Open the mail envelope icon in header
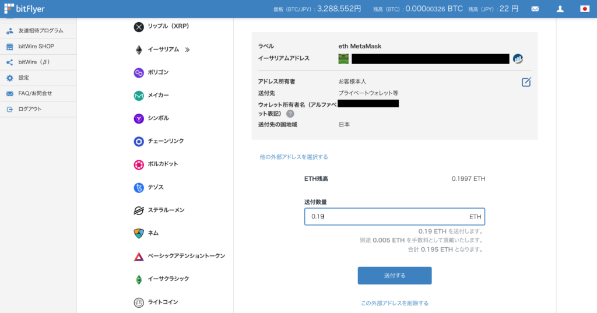Viewport: 597px width, 313px height. coord(535,9)
